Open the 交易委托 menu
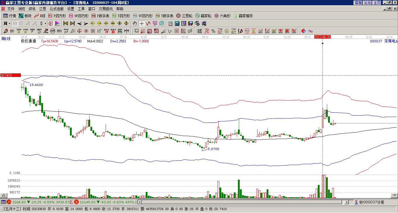The height and width of the screenshot is (213, 398). tap(106, 9)
